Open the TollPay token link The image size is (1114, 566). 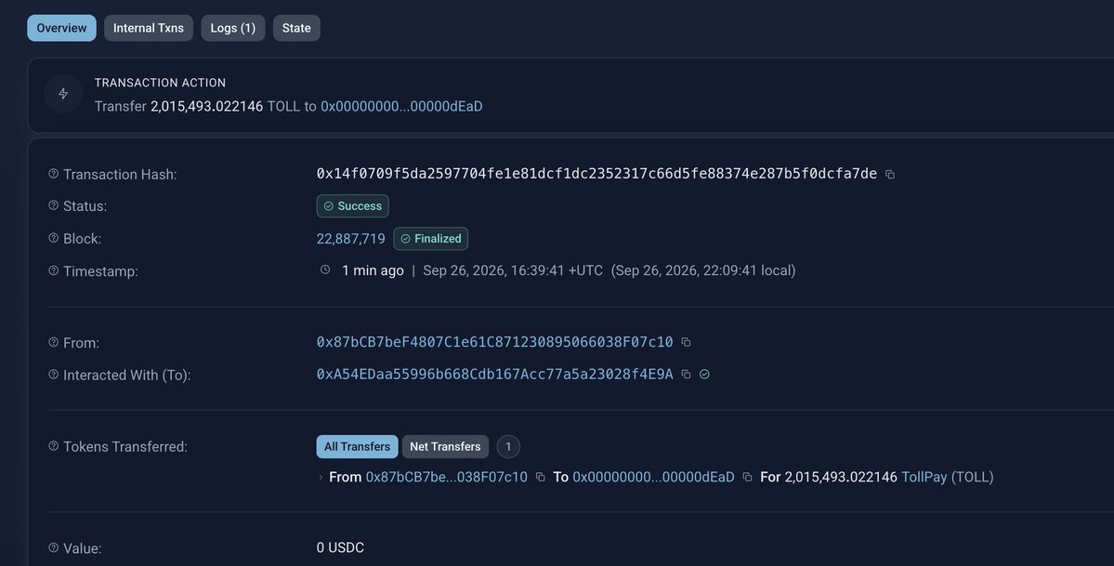pyautogui.click(x=924, y=477)
